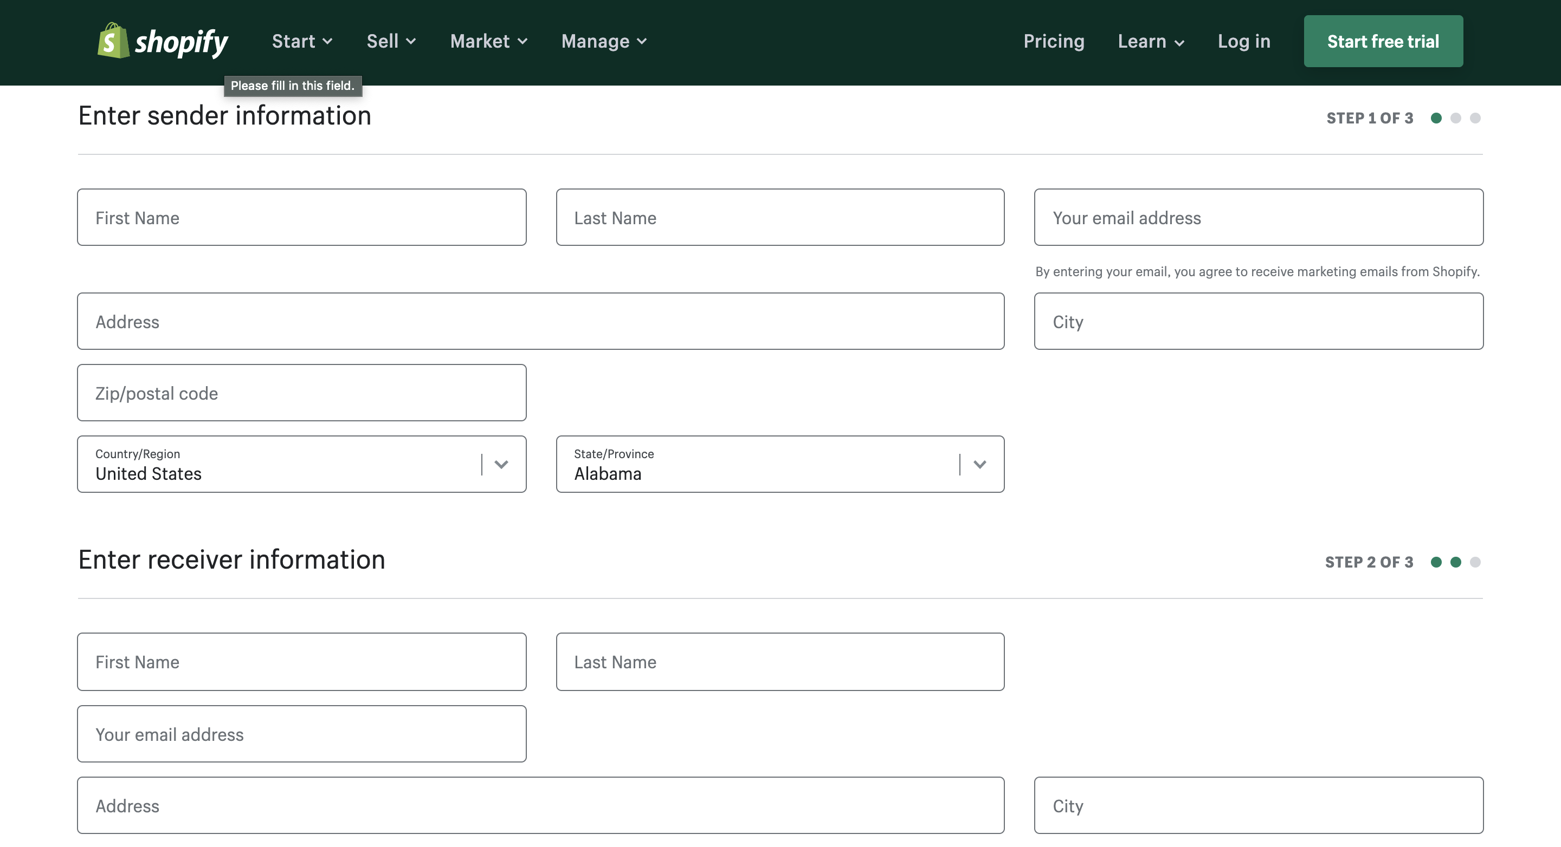Image resolution: width=1561 pixels, height=847 pixels.
Task: Open the State/Province dropdown arrow
Action: pyautogui.click(x=979, y=464)
